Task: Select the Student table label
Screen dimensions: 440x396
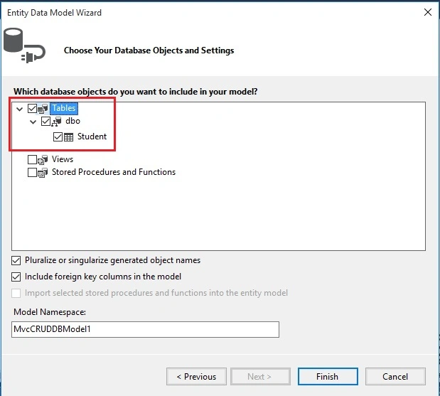Action: (x=92, y=137)
